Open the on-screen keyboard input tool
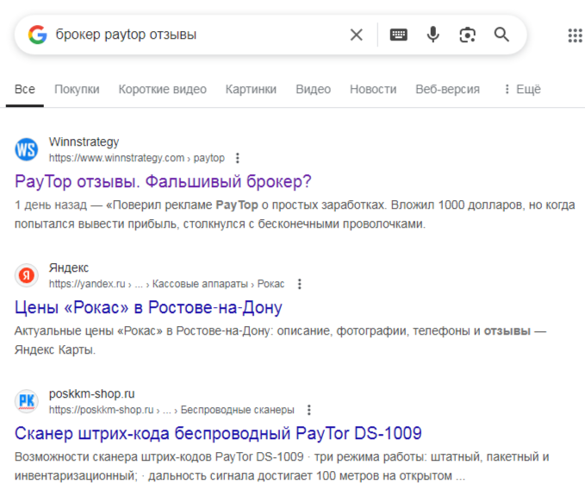Image resolution: width=585 pixels, height=490 pixels. 398,35
